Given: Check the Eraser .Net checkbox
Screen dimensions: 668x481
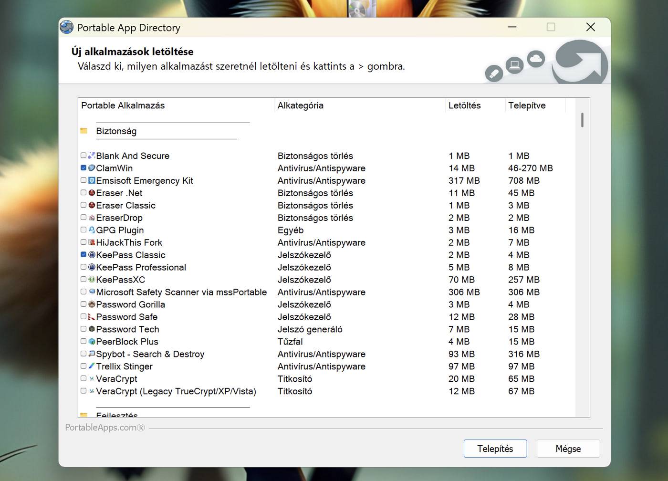Looking at the screenshot, I should [83, 193].
